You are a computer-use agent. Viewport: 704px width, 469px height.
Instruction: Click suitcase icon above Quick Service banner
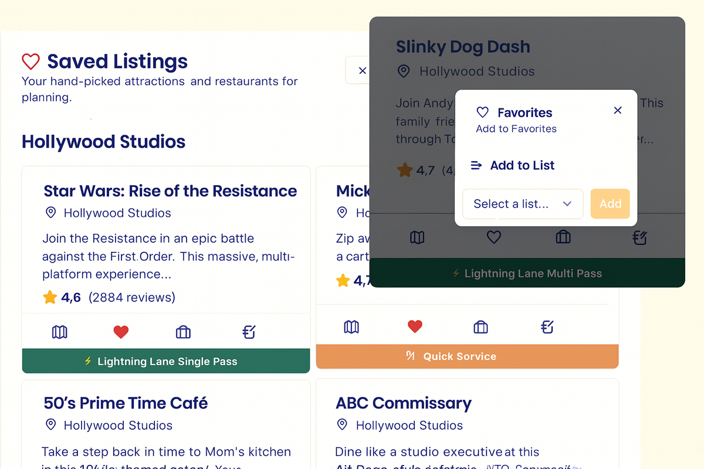tap(480, 327)
